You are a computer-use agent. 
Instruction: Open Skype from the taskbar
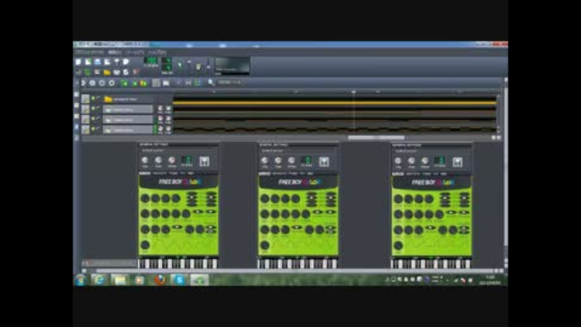coord(180,280)
